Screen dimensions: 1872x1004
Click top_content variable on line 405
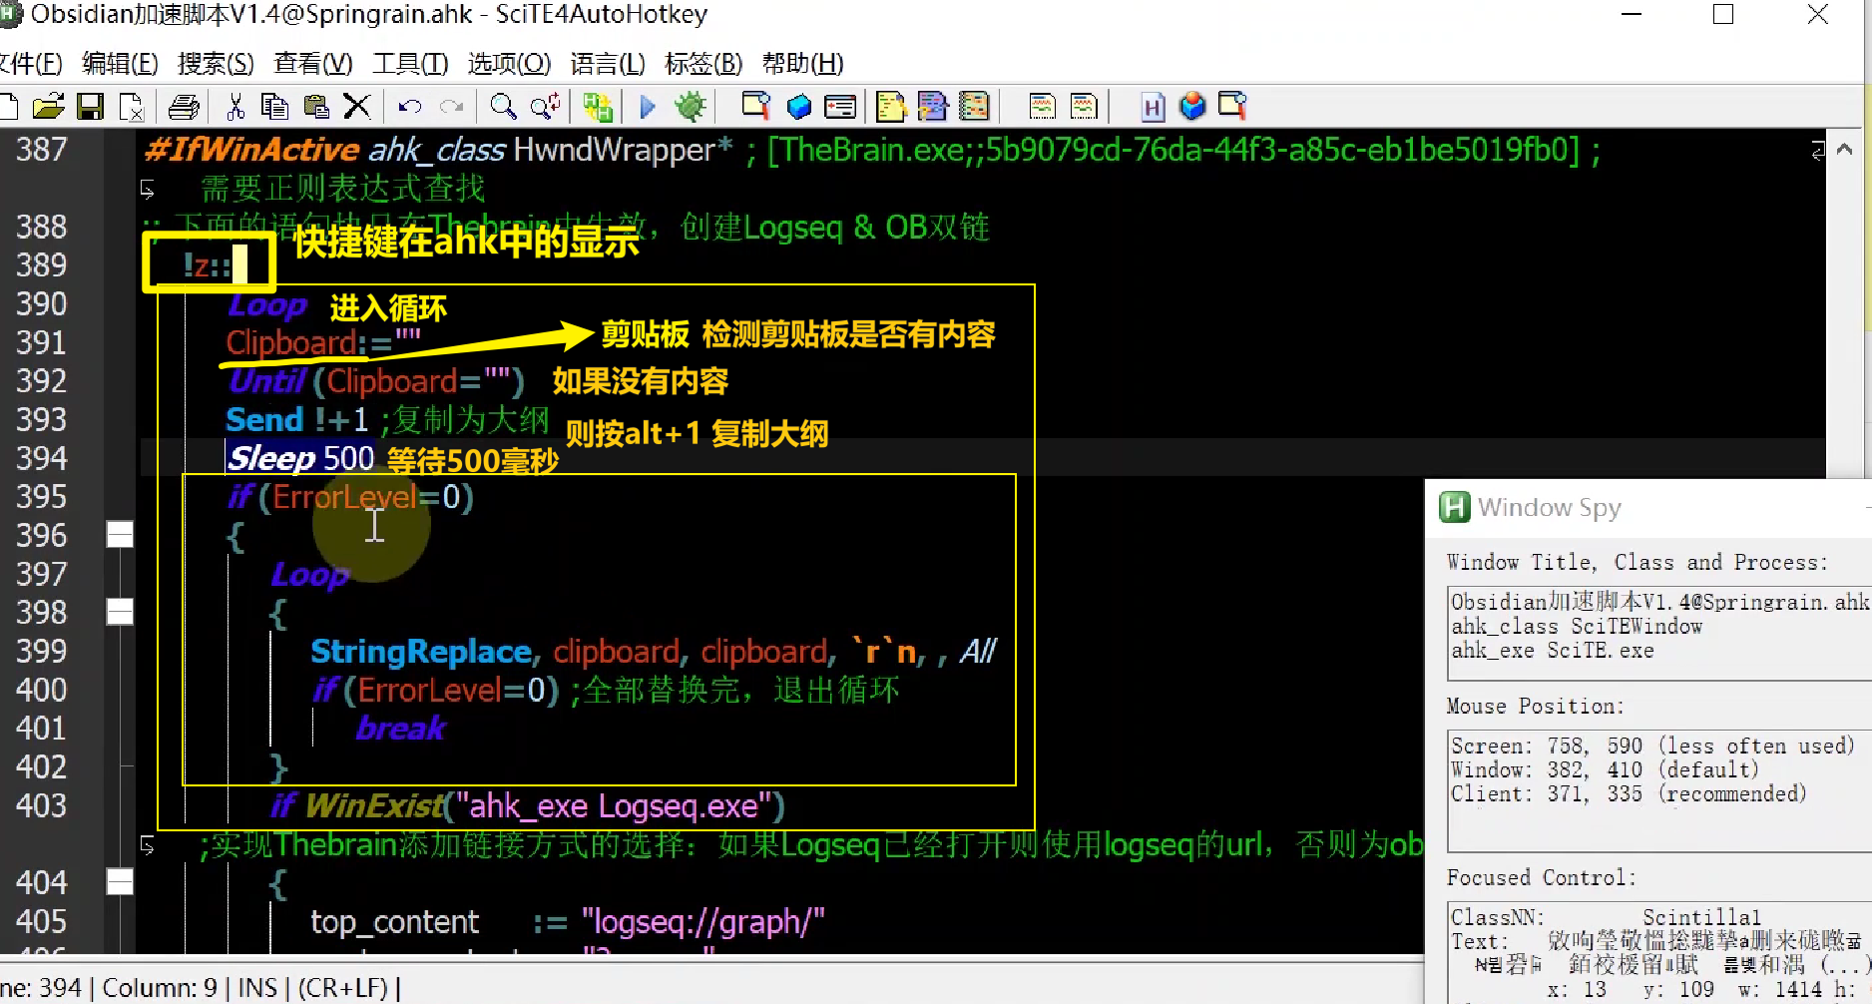394,922
